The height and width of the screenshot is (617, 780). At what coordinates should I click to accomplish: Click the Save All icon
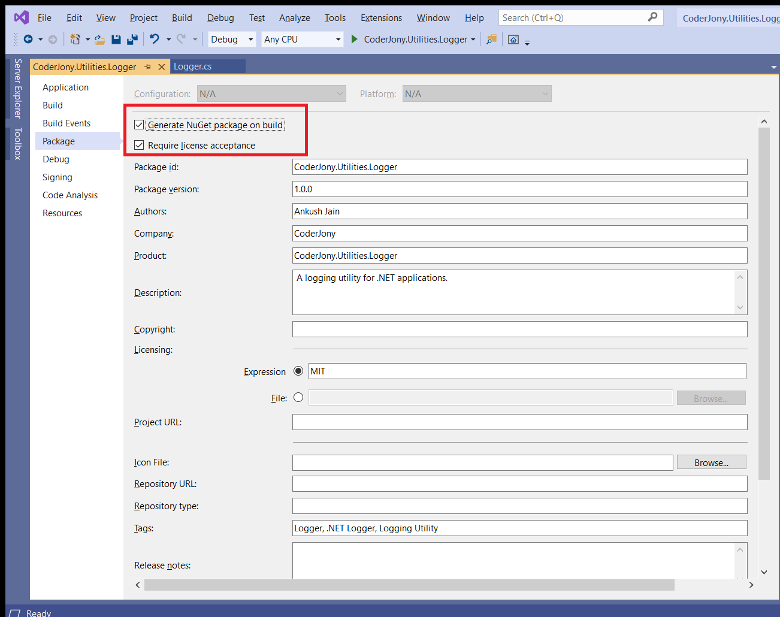click(132, 40)
